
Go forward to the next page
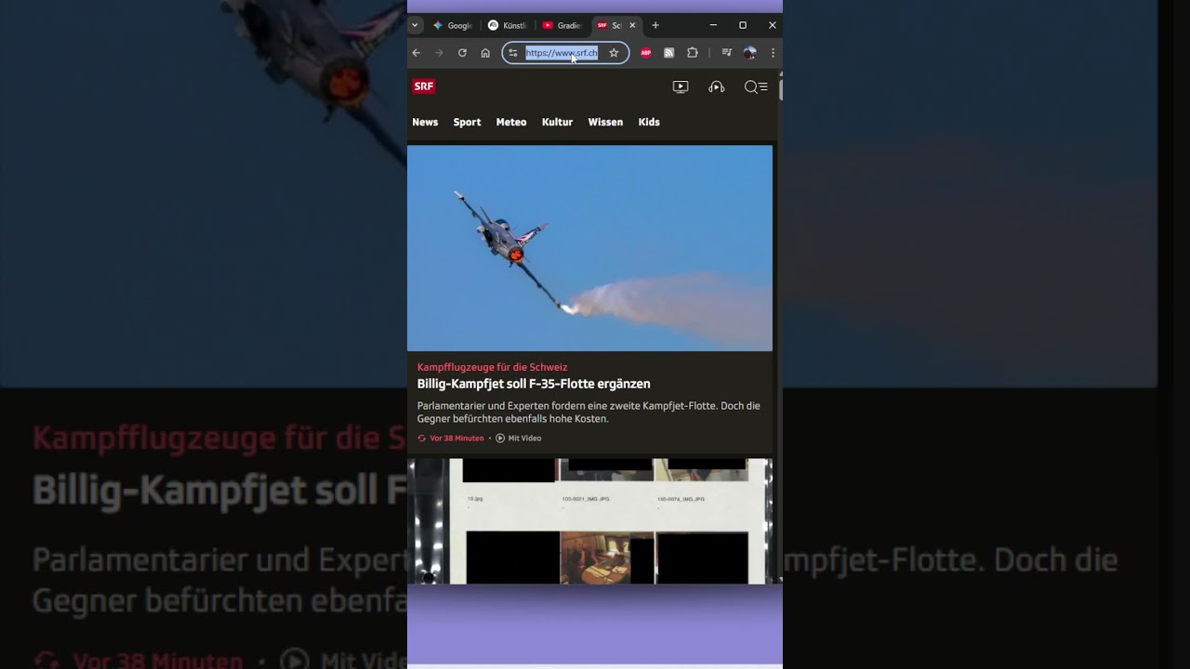point(439,53)
